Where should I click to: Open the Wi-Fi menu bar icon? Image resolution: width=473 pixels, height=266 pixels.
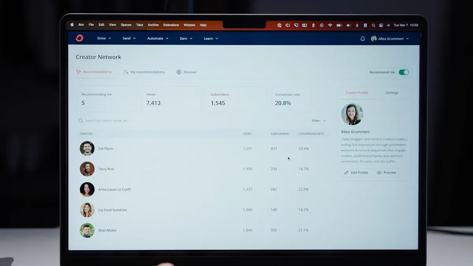click(x=330, y=25)
